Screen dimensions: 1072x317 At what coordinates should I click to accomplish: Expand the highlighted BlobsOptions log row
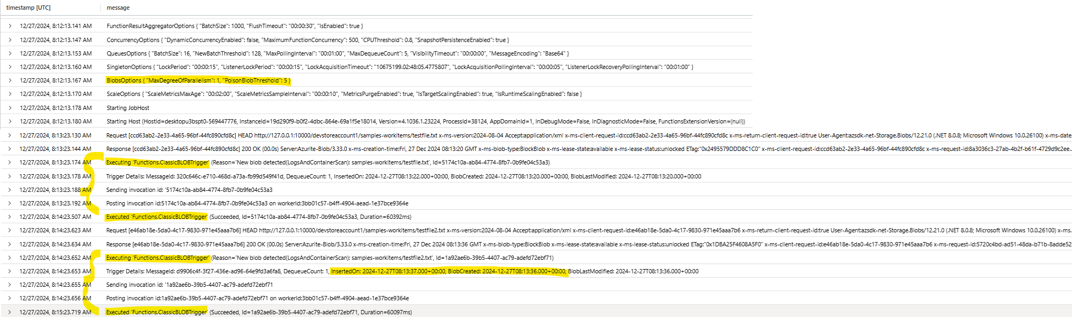tap(10, 80)
